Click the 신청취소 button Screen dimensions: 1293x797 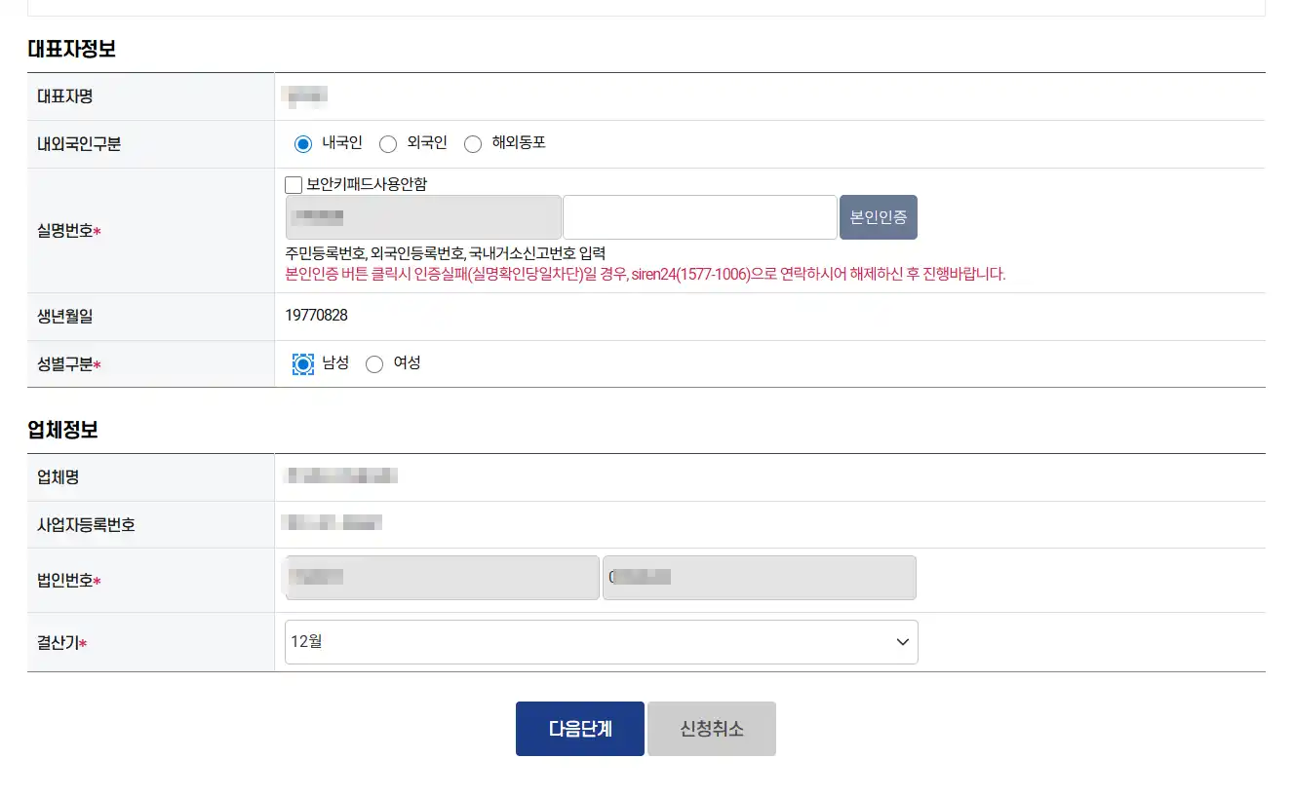click(x=712, y=729)
